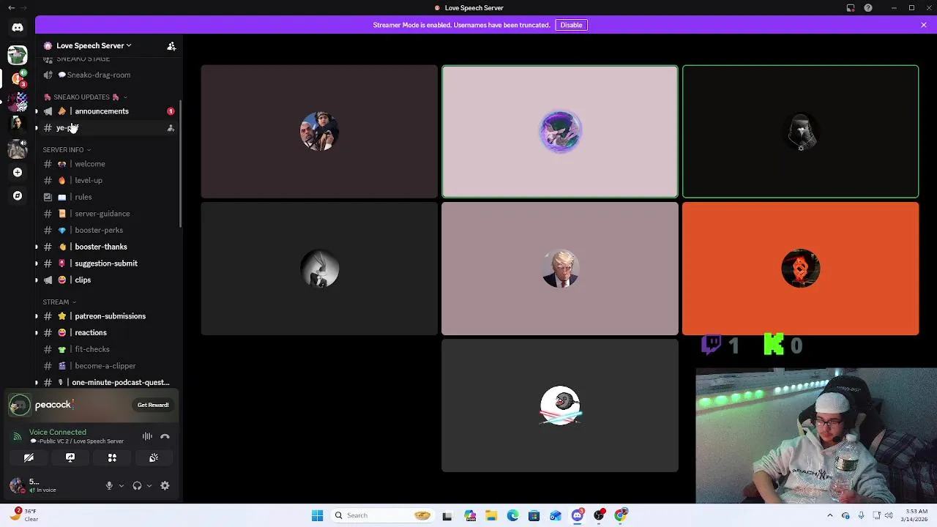The height and width of the screenshot is (527, 937).
Task: Open the inbox icon in the title bar
Action: pyautogui.click(x=851, y=8)
